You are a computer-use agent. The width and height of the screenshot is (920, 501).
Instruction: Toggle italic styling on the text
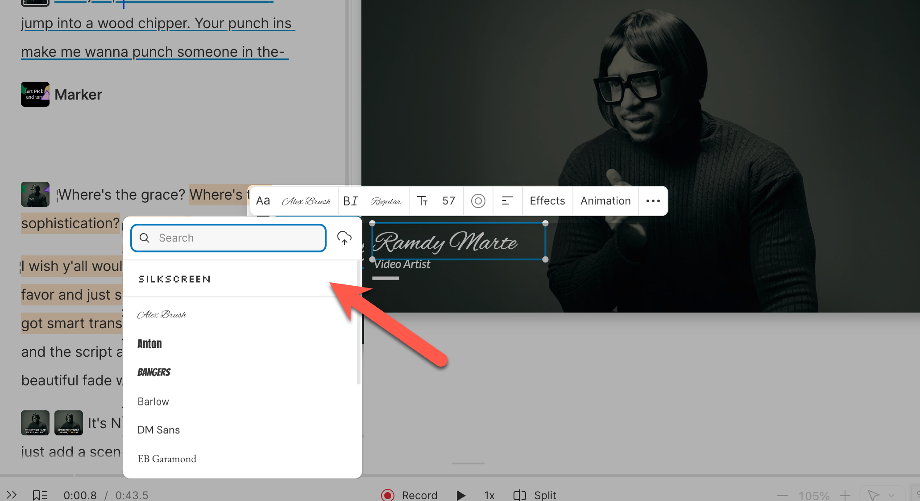(356, 201)
